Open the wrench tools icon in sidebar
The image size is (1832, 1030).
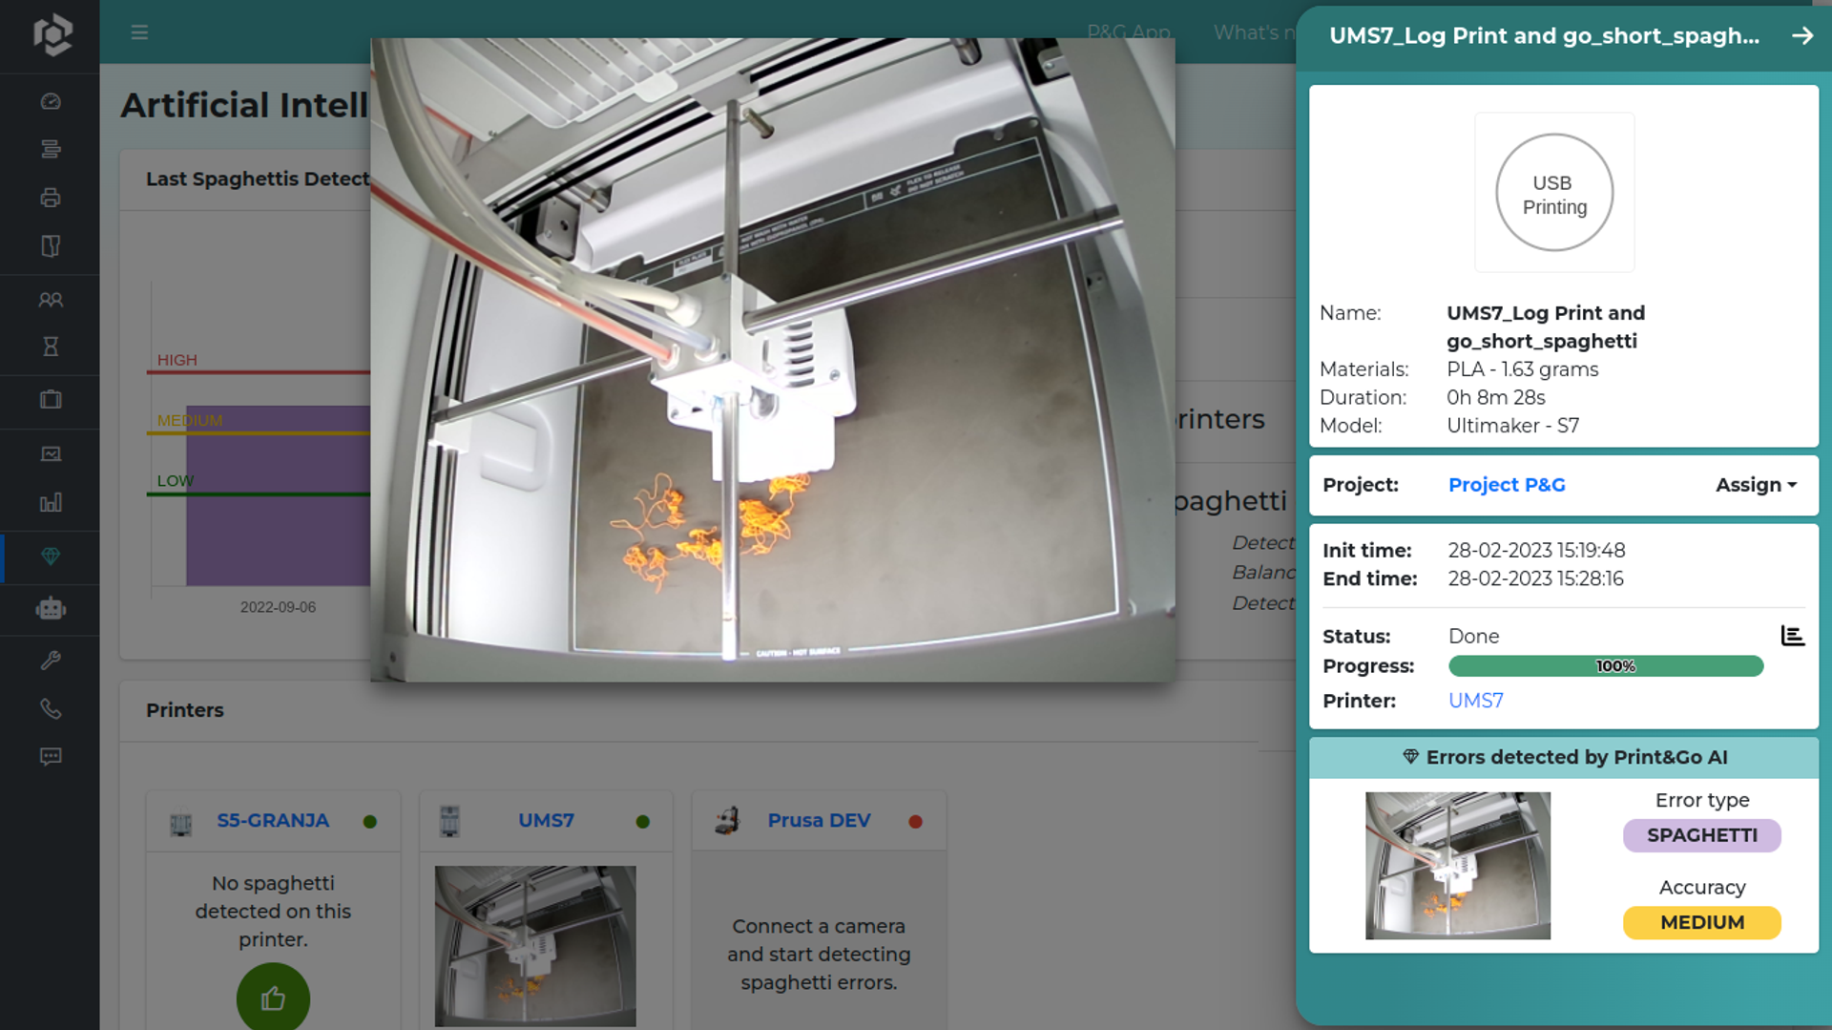[x=51, y=661]
